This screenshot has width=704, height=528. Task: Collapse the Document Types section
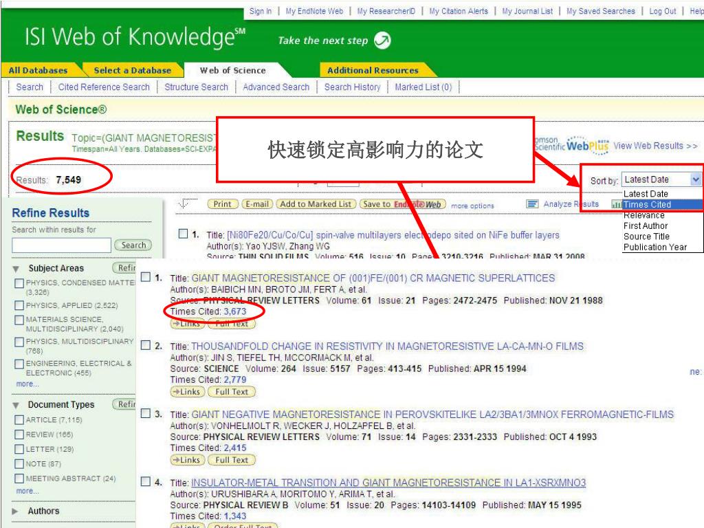point(16,406)
